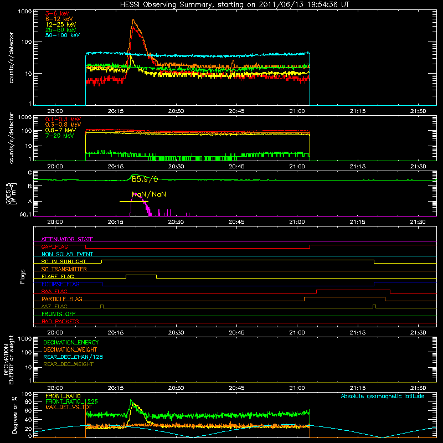443x443 pixels.
Task: Click the small orange bump near 20:45
Action: pos(233,64)
